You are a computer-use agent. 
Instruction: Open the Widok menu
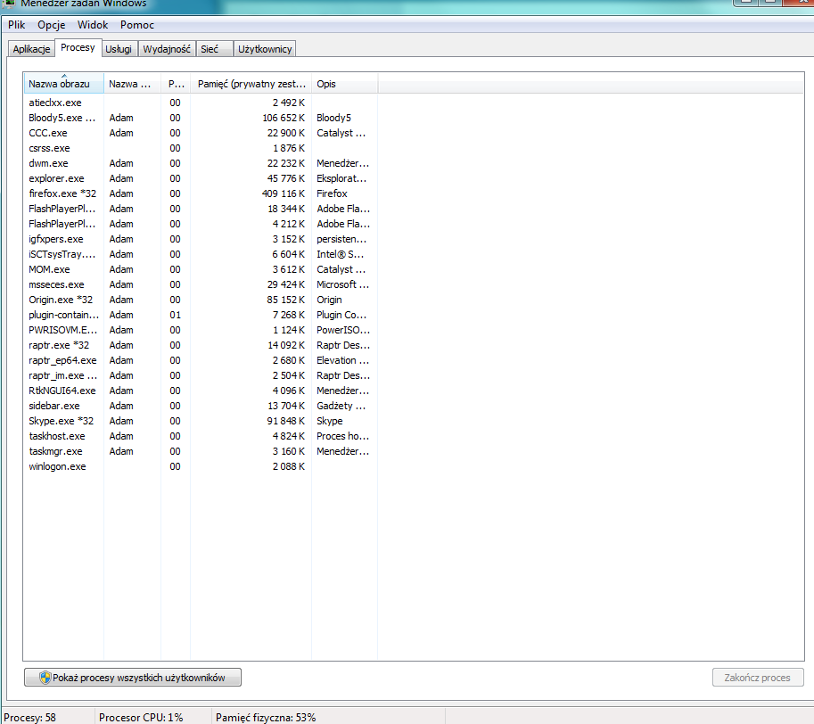(93, 25)
